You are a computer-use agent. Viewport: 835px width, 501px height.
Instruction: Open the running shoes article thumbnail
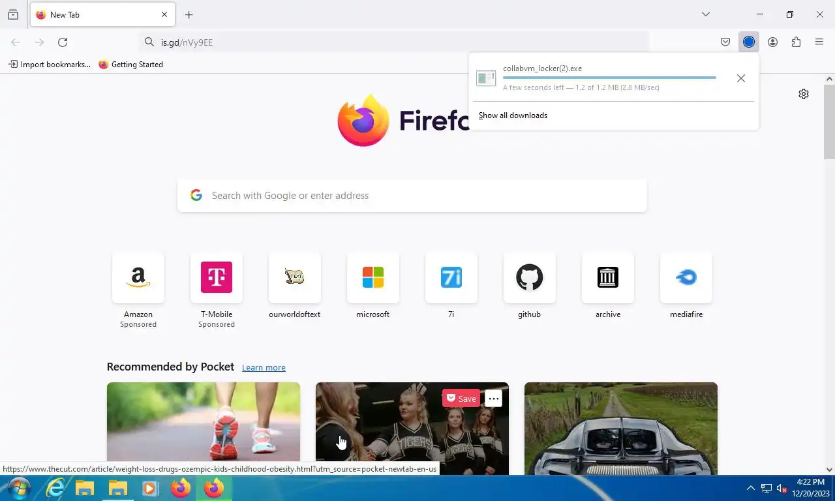[x=204, y=429]
